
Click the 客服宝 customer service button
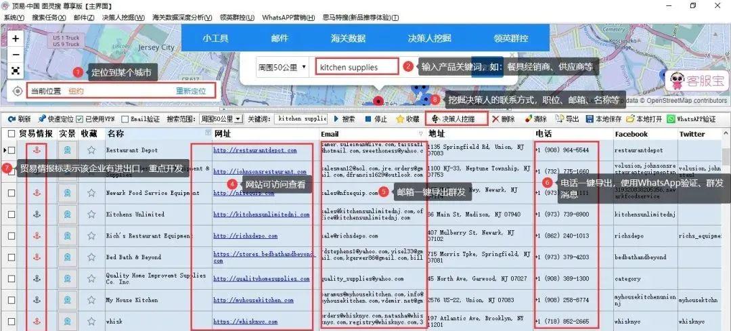pyautogui.click(x=696, y=81)
